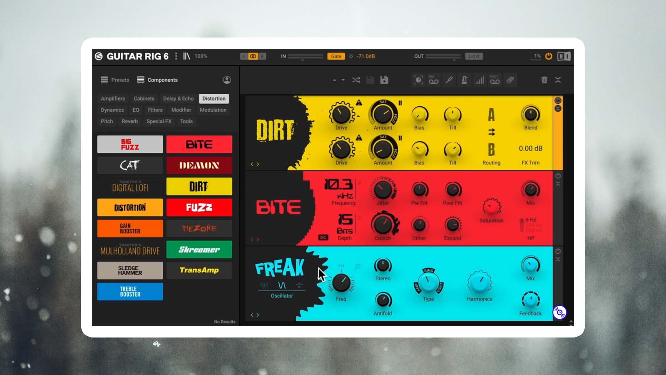Click the gate learn gear icon
The height and width of the screenshot is (375, 666).
click(351, 56)
